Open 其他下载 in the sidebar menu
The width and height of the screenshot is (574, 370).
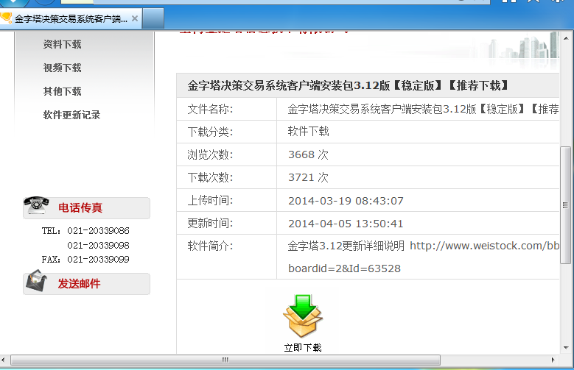pyautogui.click(x=62, y=91)
